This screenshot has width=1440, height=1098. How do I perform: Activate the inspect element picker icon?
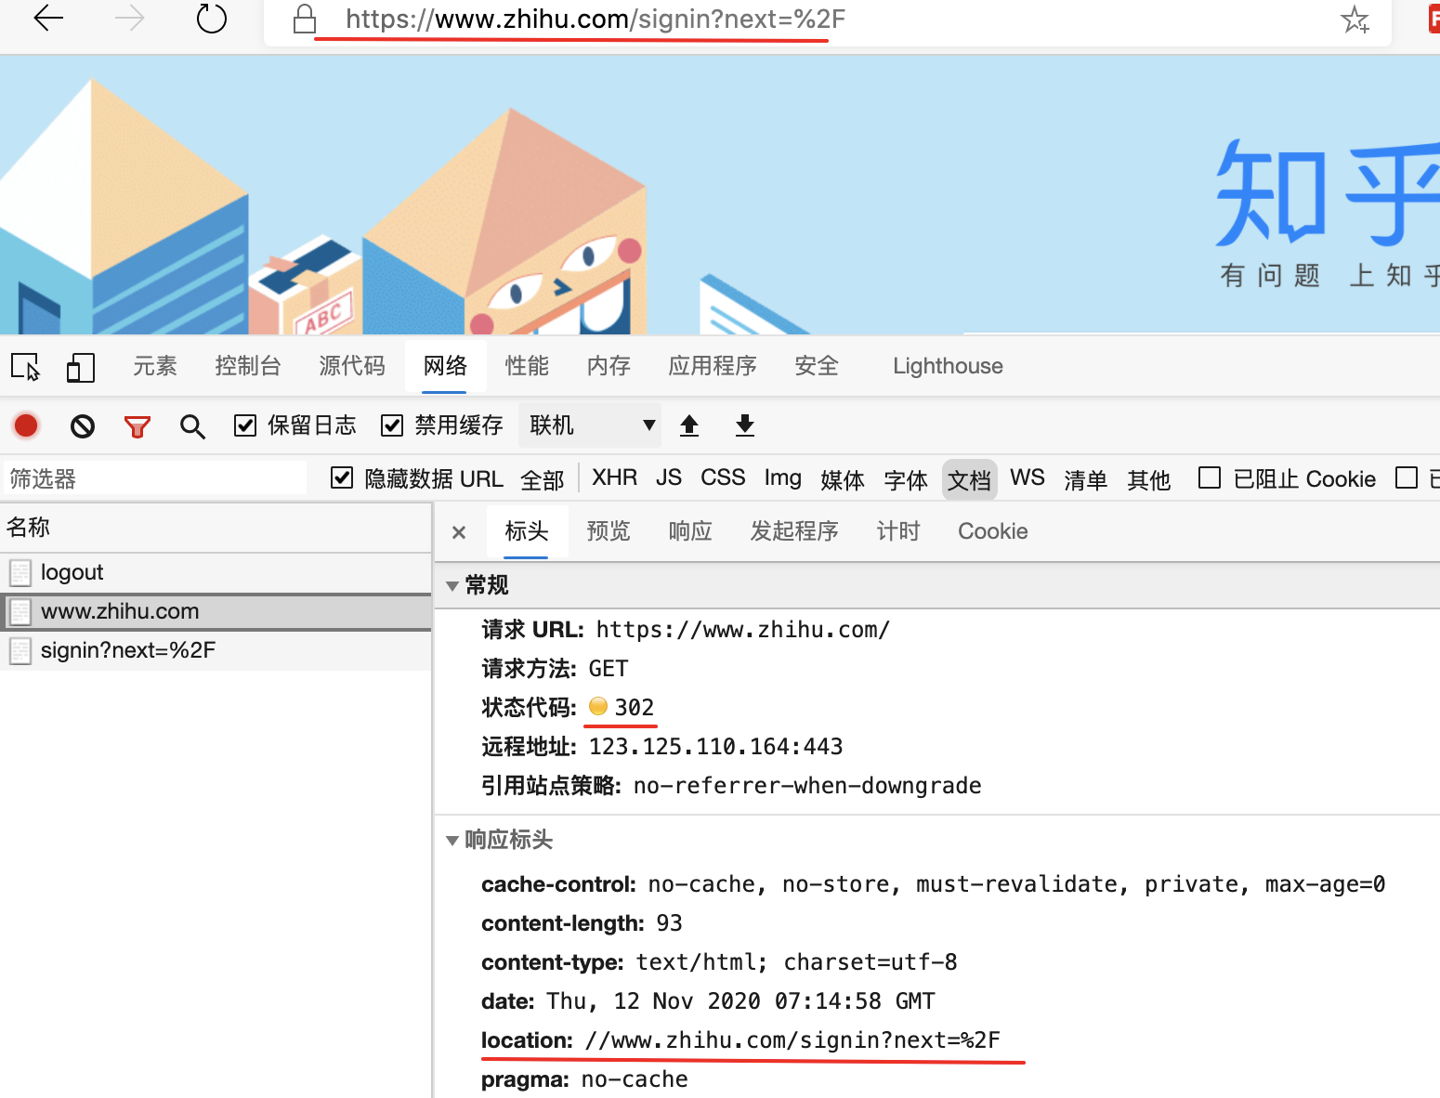coord(26,367)
